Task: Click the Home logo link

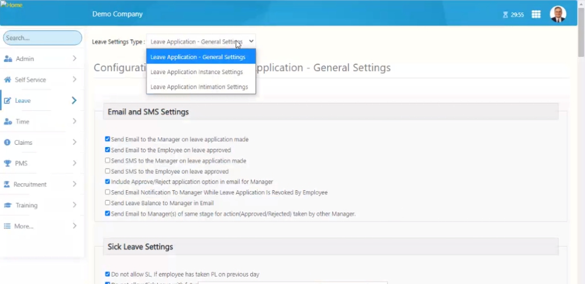Action: pos(12,5)
